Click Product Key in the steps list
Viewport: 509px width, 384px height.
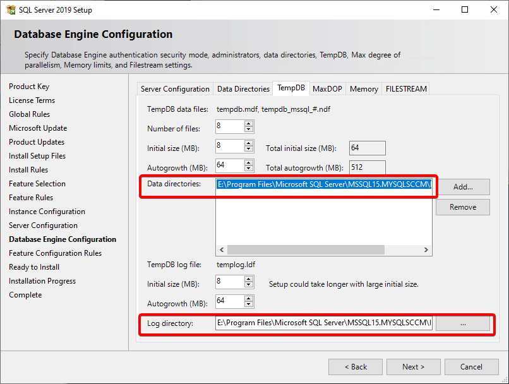click(29, 87)
